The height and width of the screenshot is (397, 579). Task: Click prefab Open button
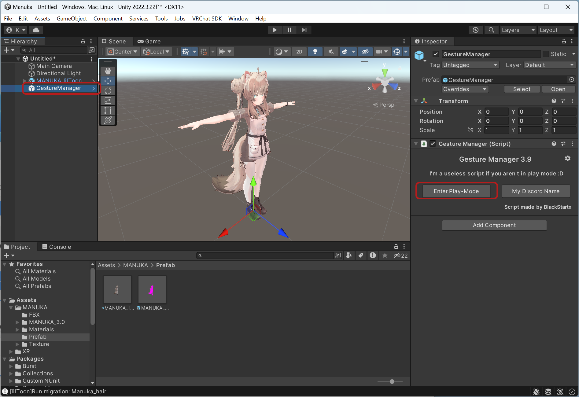click(x=558, y=89)
